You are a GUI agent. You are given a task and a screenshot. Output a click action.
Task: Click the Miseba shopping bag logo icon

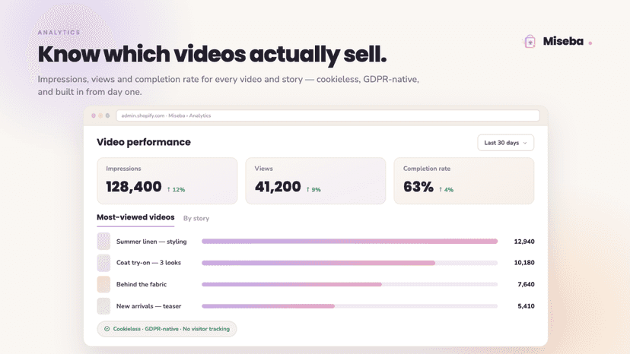(530, 41)
